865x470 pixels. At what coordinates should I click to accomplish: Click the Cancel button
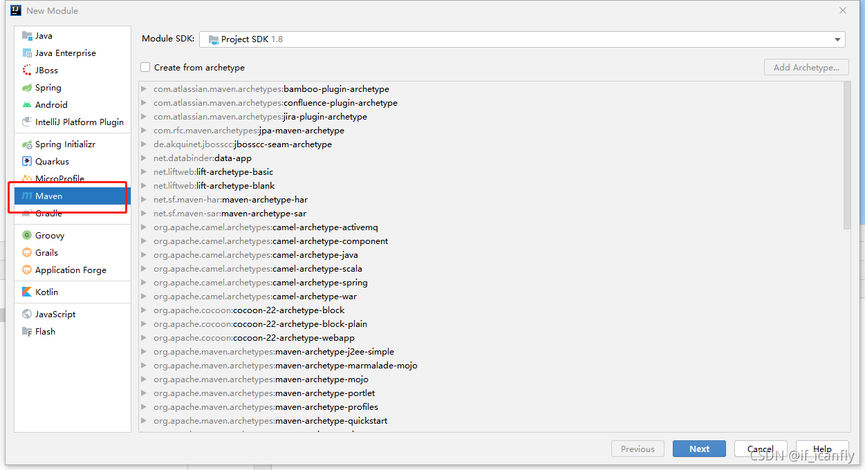[761, 449]
